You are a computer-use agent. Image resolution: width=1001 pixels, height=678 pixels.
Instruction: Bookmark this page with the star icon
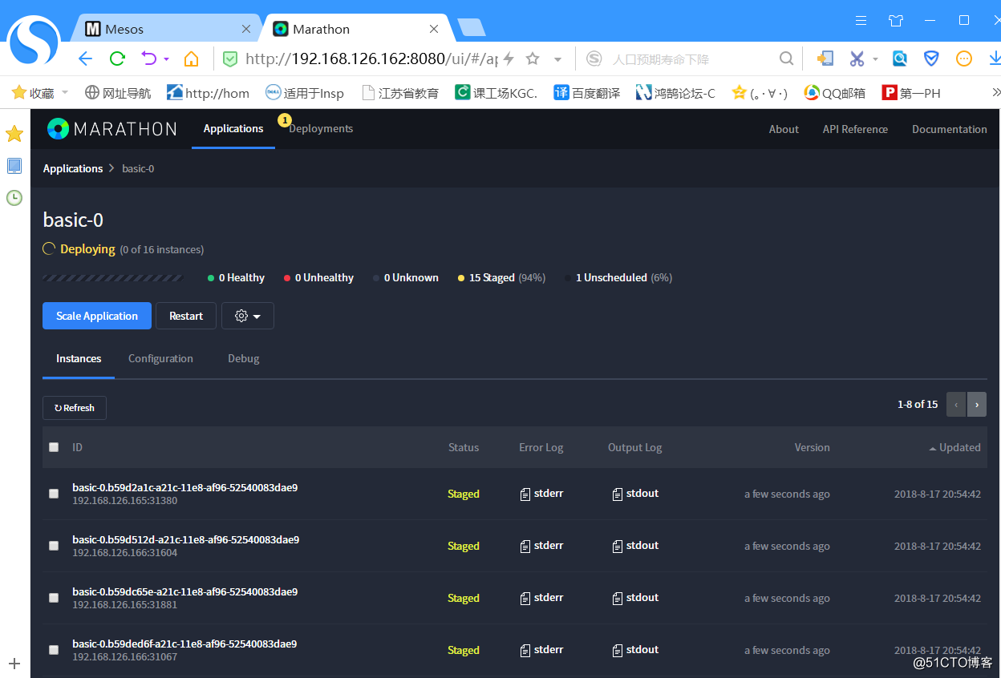point(532,59)
